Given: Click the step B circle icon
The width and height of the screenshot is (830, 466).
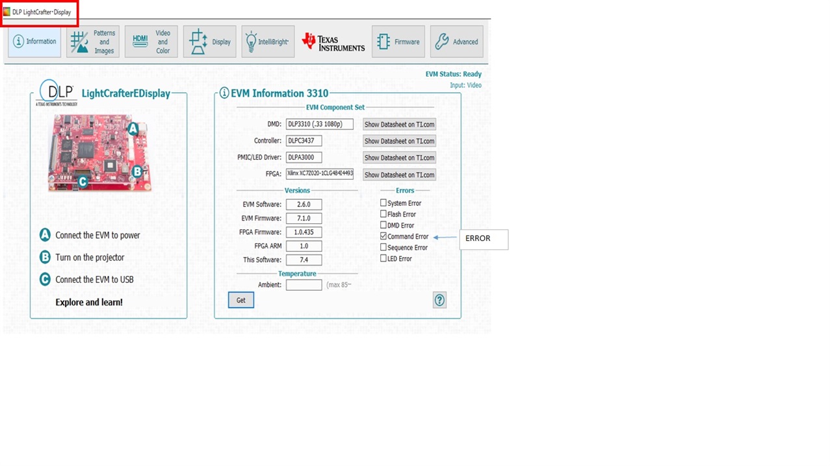Looking at the screenshot, I should point(45,257).
